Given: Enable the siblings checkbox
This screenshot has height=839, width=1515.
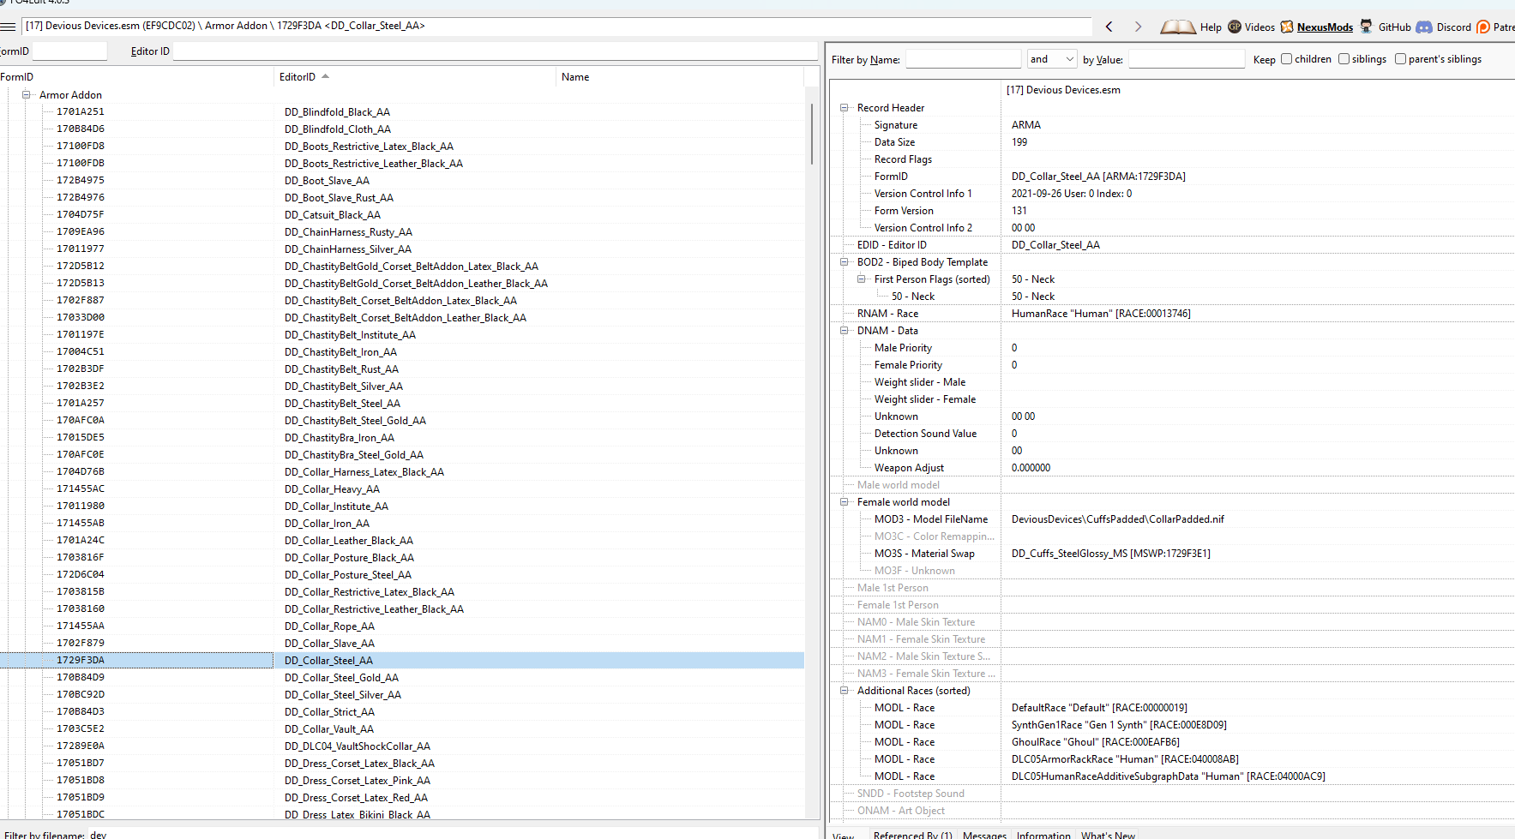Looking at the screenshot, I should coord(1344,59).
